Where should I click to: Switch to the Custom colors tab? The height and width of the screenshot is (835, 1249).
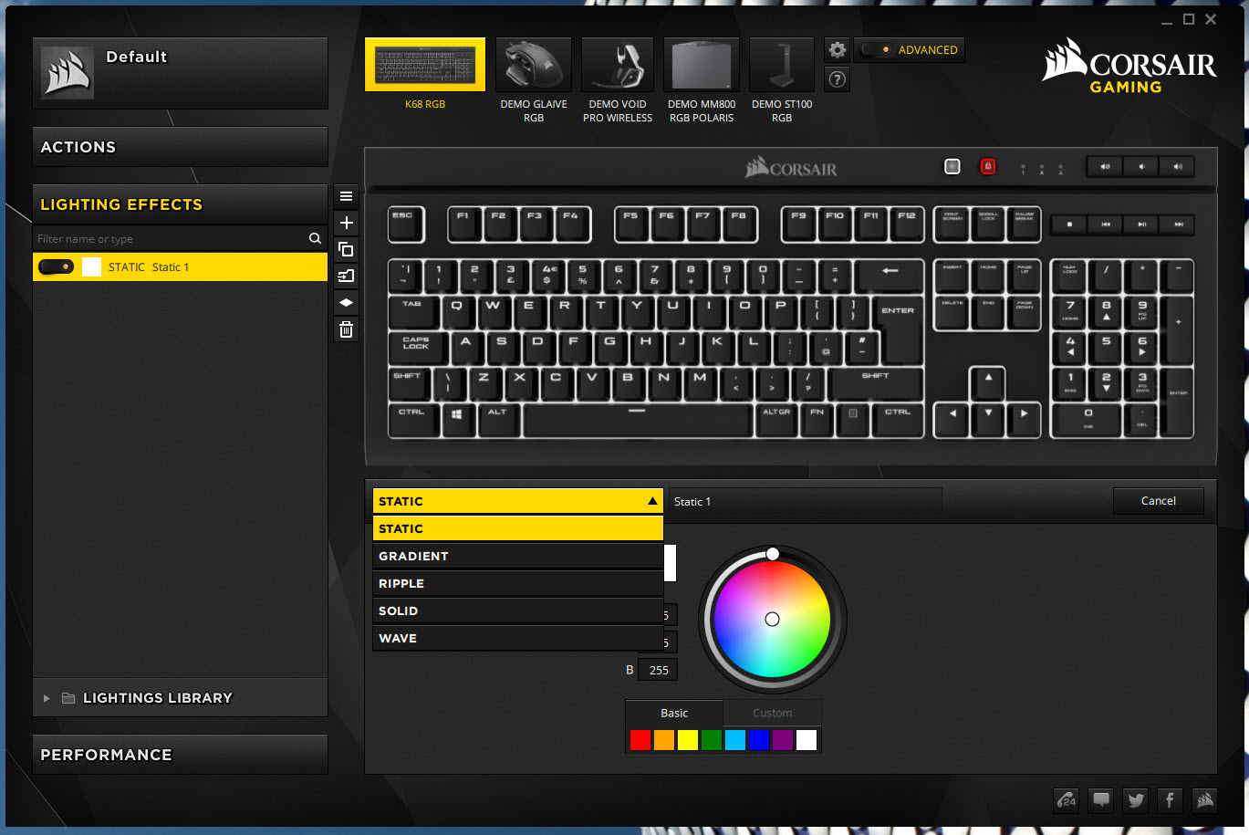coord(772,713)
